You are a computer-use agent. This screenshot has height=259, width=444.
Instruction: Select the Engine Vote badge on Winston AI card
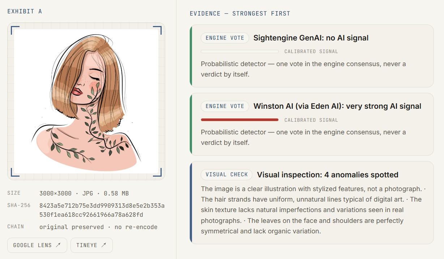[225, 106]
